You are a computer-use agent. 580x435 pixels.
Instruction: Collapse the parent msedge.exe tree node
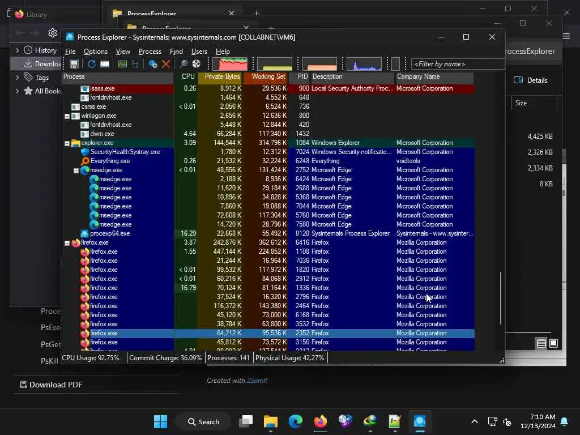coord(76,170)
